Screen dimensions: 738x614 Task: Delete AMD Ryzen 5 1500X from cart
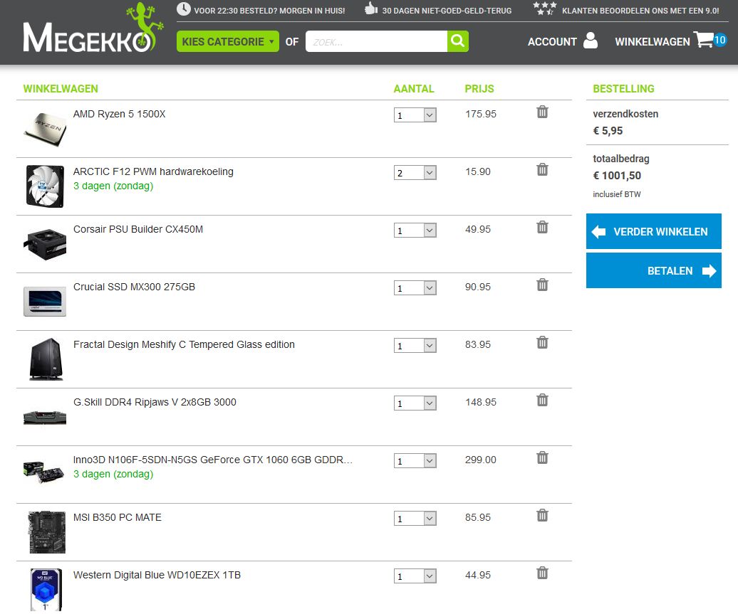tap(542, 112)
